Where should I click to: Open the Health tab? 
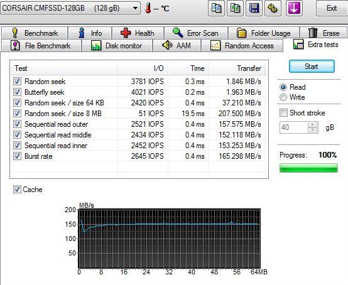(x=138, y=33)
